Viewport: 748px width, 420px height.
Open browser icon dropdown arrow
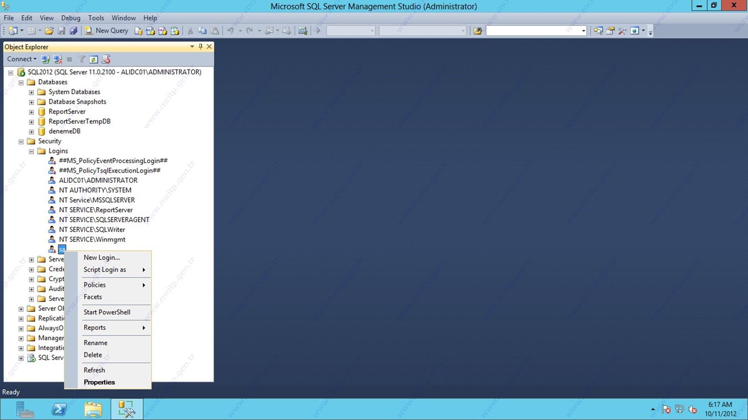pyautogui.click(x=643, y=31)
